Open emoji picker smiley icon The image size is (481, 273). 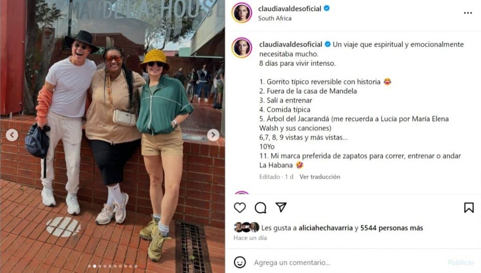click(x=240, y=262)
